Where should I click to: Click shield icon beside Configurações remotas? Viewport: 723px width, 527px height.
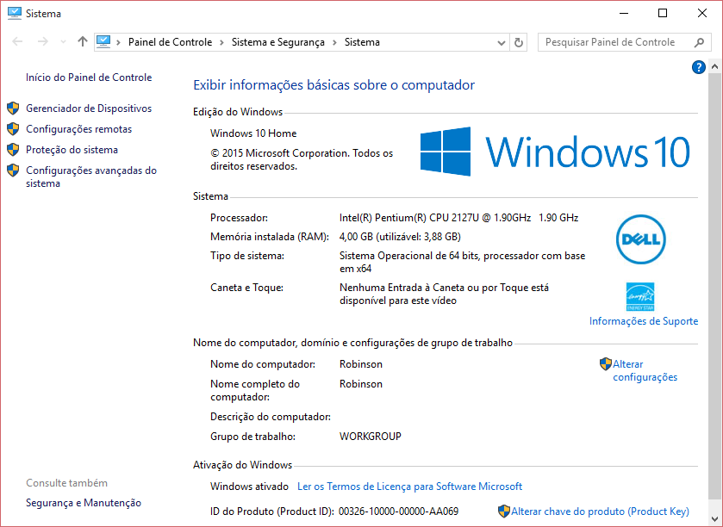point(13,129)
